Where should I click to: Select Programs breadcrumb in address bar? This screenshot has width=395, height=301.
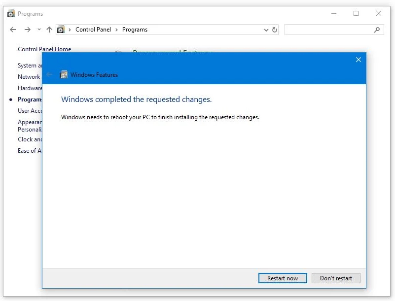coord(135,30)
